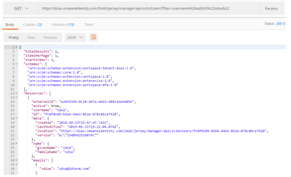Viewport: 291px width, 177px height.
Task: Open the JSON format dropdown
Action: tap(75, 37)
